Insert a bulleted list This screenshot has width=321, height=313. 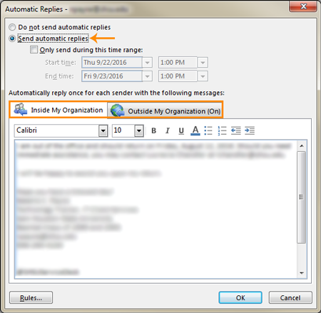coord(208,130)
